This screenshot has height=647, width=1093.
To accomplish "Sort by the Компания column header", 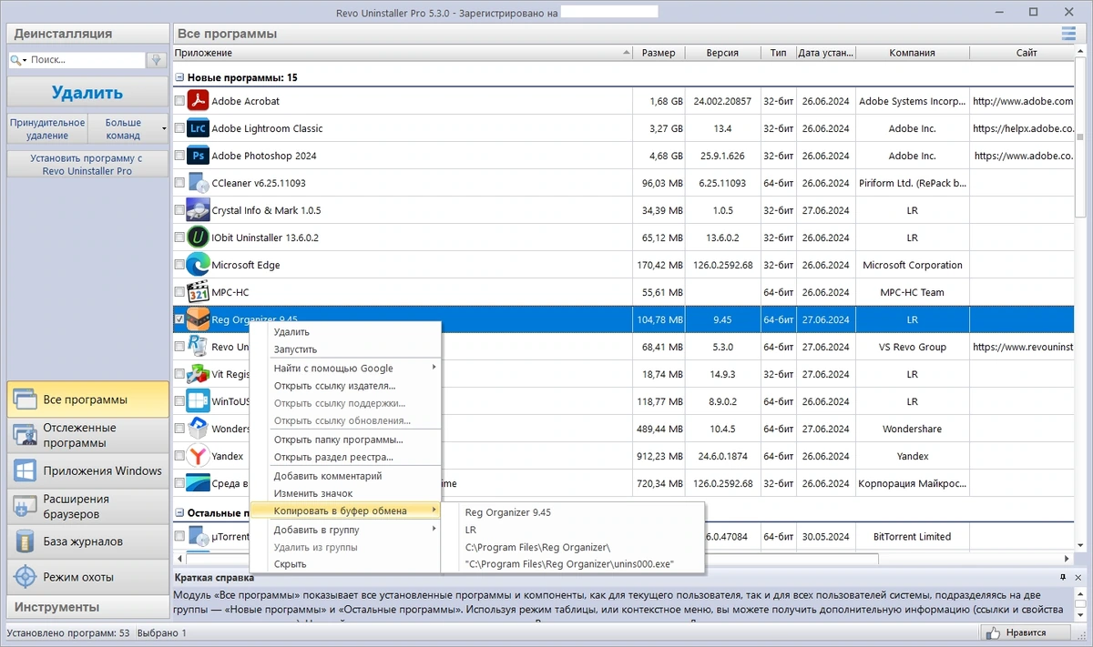I will [x=912, y=53].
